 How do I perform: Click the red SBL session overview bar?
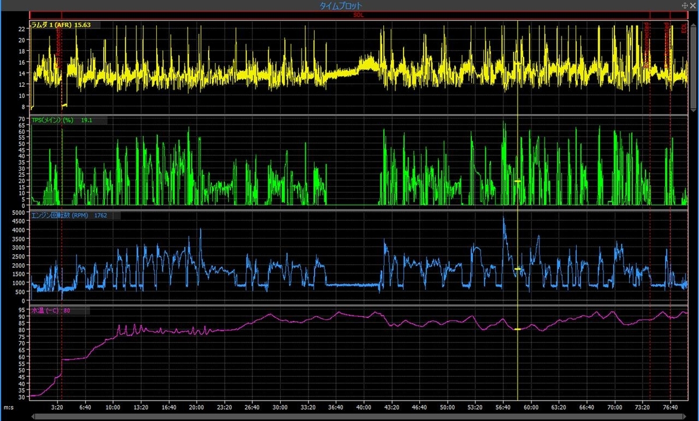358,16
